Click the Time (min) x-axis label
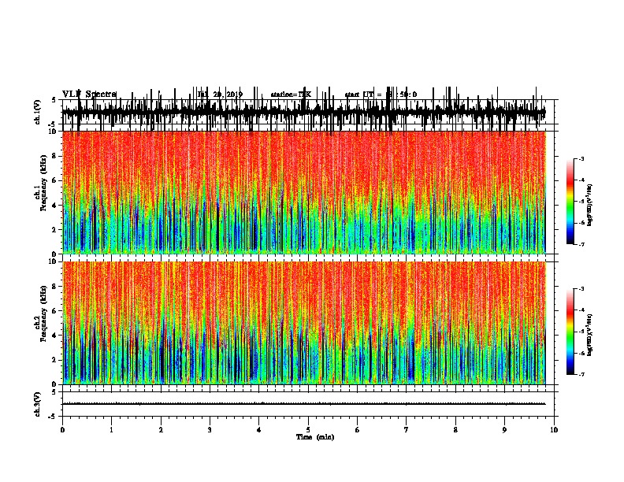The height and width of the screenshot is (482, 624). point(315,437)
